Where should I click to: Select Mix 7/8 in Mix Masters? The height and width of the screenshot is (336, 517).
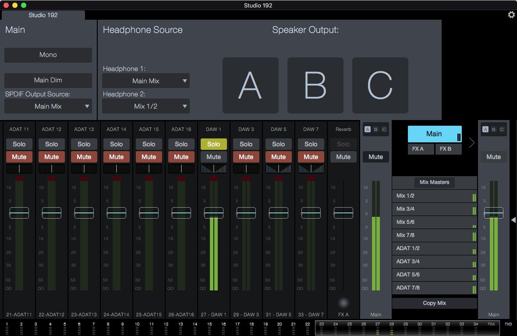[x=435, y=235]
